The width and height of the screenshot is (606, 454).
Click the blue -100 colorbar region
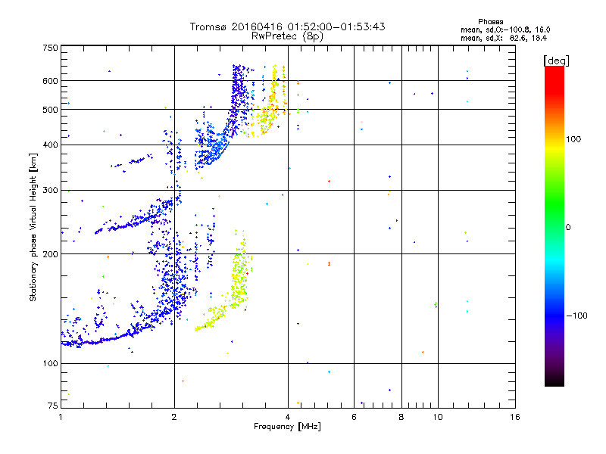[x=554, y=315]
